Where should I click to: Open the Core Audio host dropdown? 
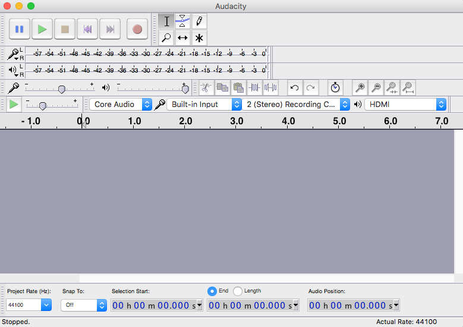121,104
